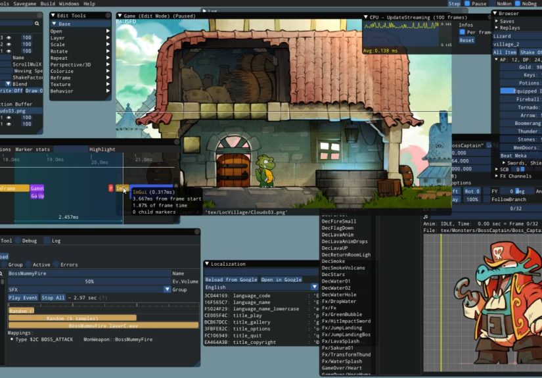Collapse the Edit Tools window
Image resolution: width=542 pixels, height=378 pixels.
point(53,16)
